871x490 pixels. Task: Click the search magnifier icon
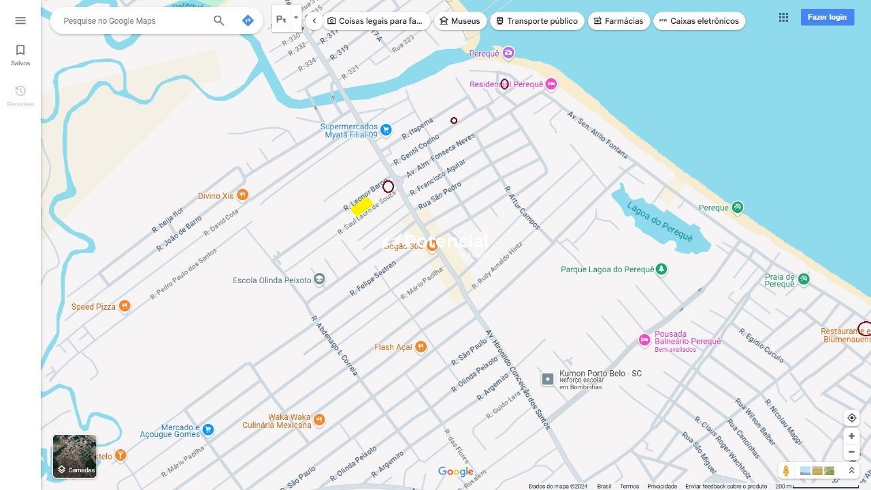pos(219,20)
